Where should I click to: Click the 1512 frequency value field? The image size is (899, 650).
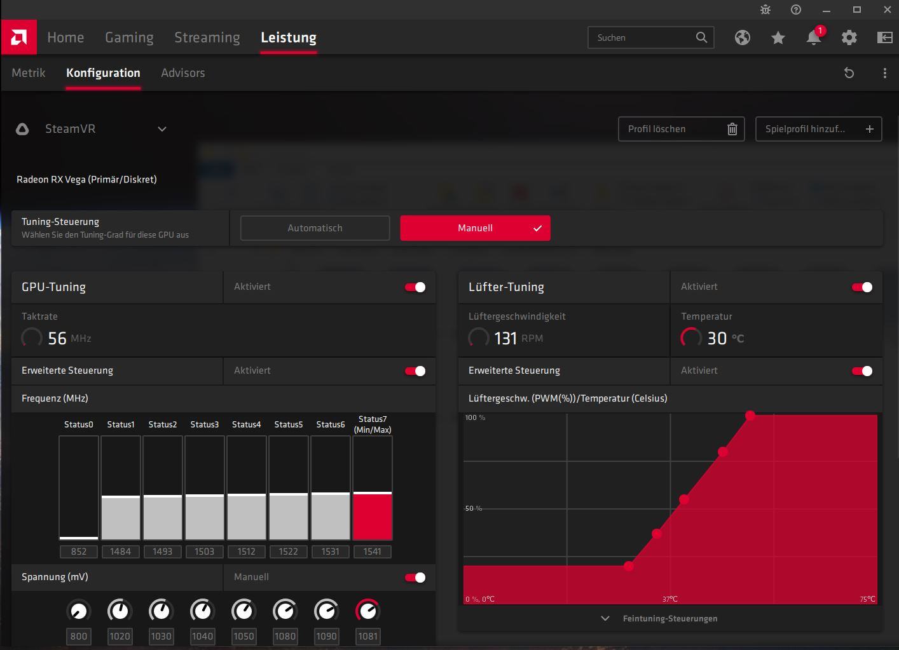(247, 552)
